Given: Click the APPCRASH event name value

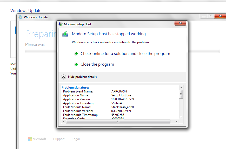Looking at the screenshot, I should 119,91.
